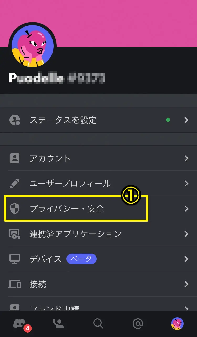197x337 pixels.
Task: Expand the ステータスを設定 chevron
Action: coord(186,120)
